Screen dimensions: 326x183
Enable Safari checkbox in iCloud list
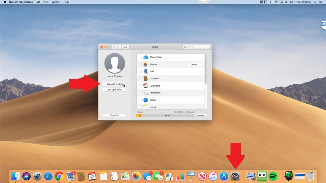pos(140,100)
